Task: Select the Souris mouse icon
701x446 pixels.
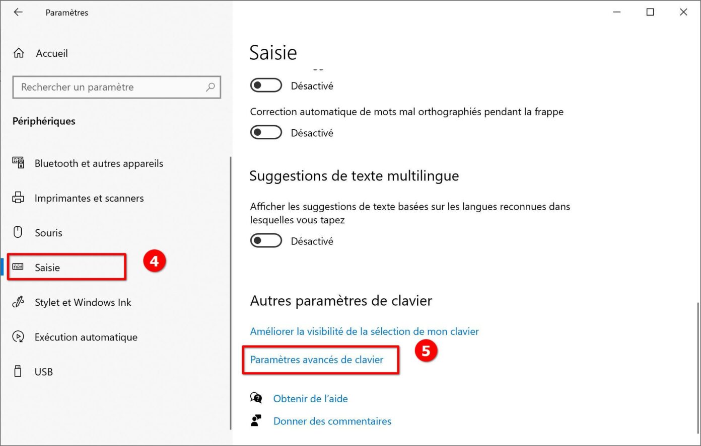Action: click(x=18, y=232)
